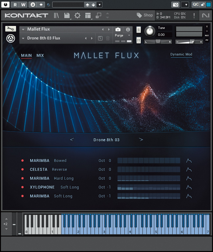Switch to the MAIN tab
This screenshot has width=213, height=252.
26,56
